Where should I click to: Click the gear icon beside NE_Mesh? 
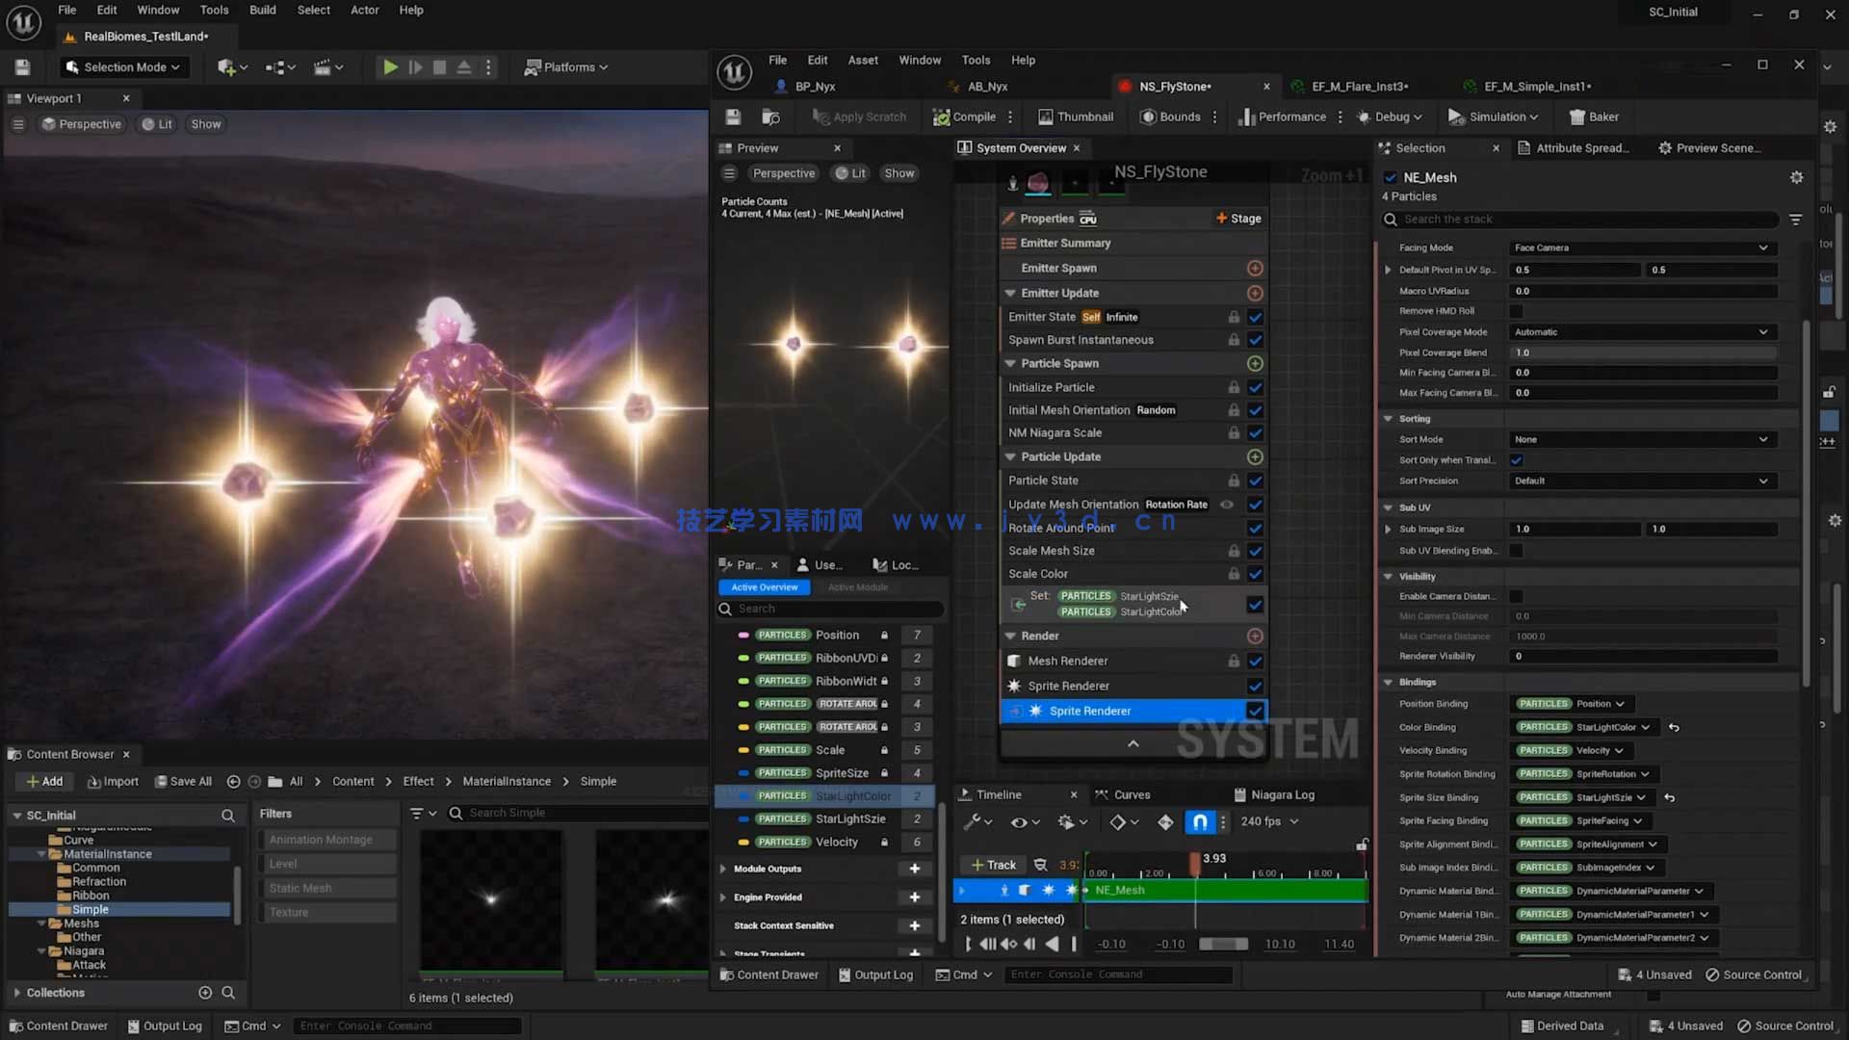pos(1796,177)
